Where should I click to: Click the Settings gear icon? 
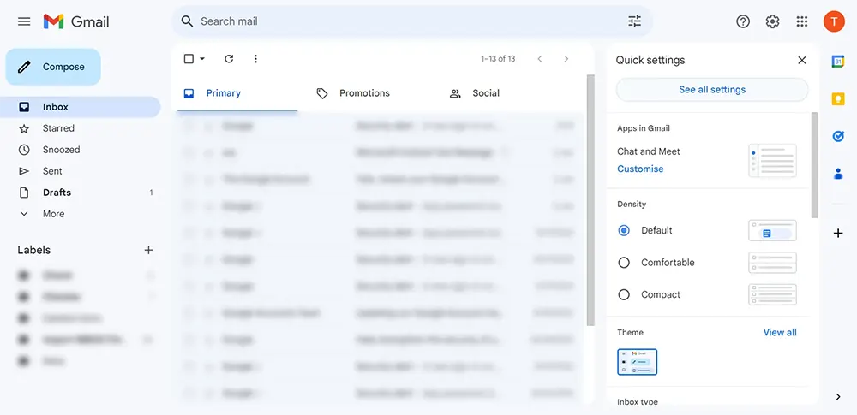coord(772,21)
